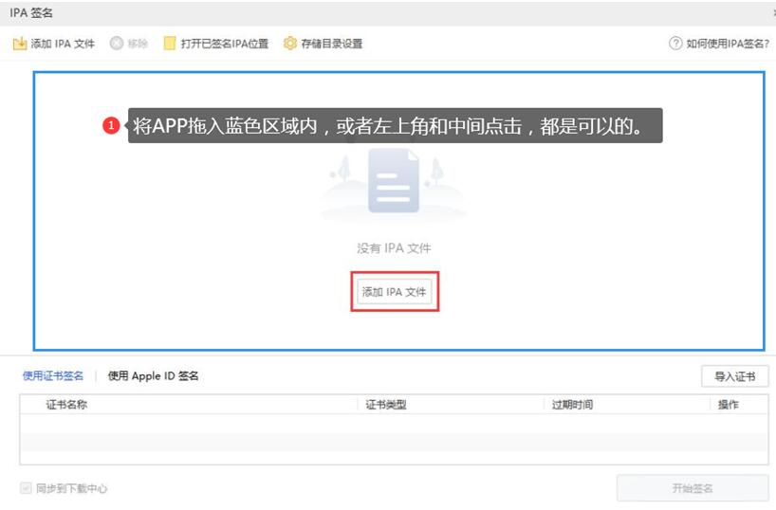Click the add IPA file icon in toolbar
Image resolution: width=776 pixels, height=510 pixels.
tap(19, 44)
